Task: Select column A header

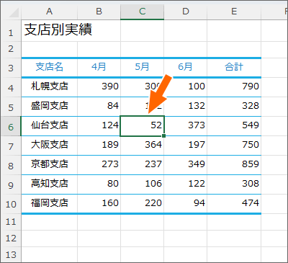Action: (49, 12)
